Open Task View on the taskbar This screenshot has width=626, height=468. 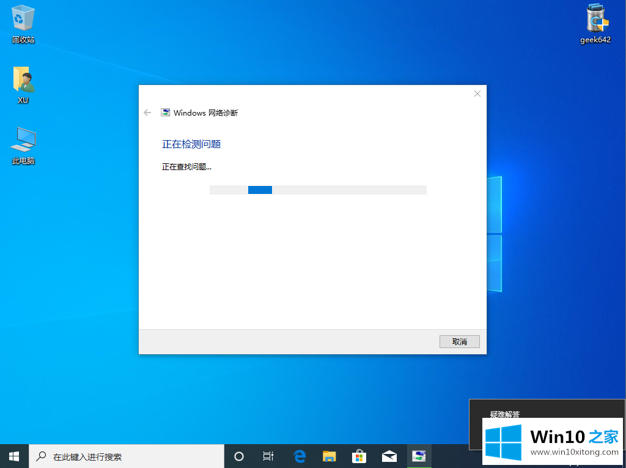tap(268, 456)
